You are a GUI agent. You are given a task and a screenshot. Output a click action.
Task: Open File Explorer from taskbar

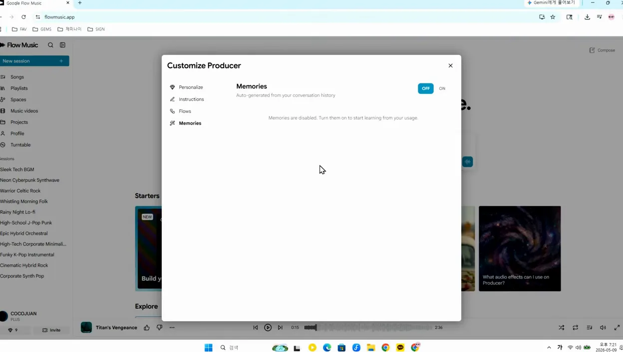click(371, 348)
